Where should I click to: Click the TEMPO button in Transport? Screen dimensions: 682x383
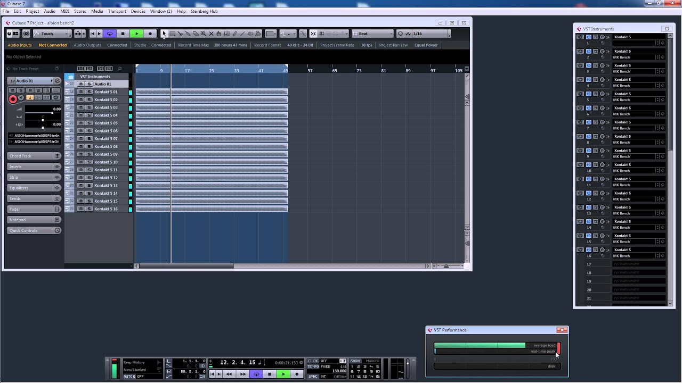(x=313, y=367)
